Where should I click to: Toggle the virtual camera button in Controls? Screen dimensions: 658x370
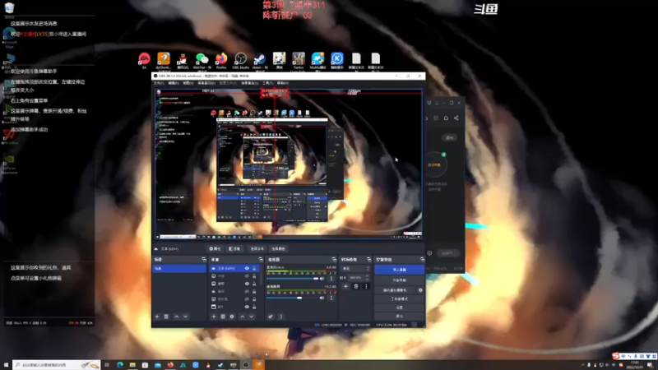tap(396, 290)
